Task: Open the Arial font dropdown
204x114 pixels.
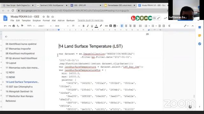Action: [x=62, y=26]
